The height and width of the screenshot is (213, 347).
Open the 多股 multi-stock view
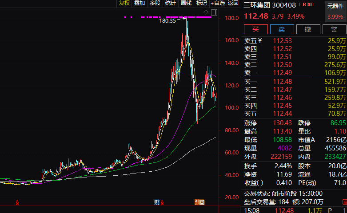point(155,3)
